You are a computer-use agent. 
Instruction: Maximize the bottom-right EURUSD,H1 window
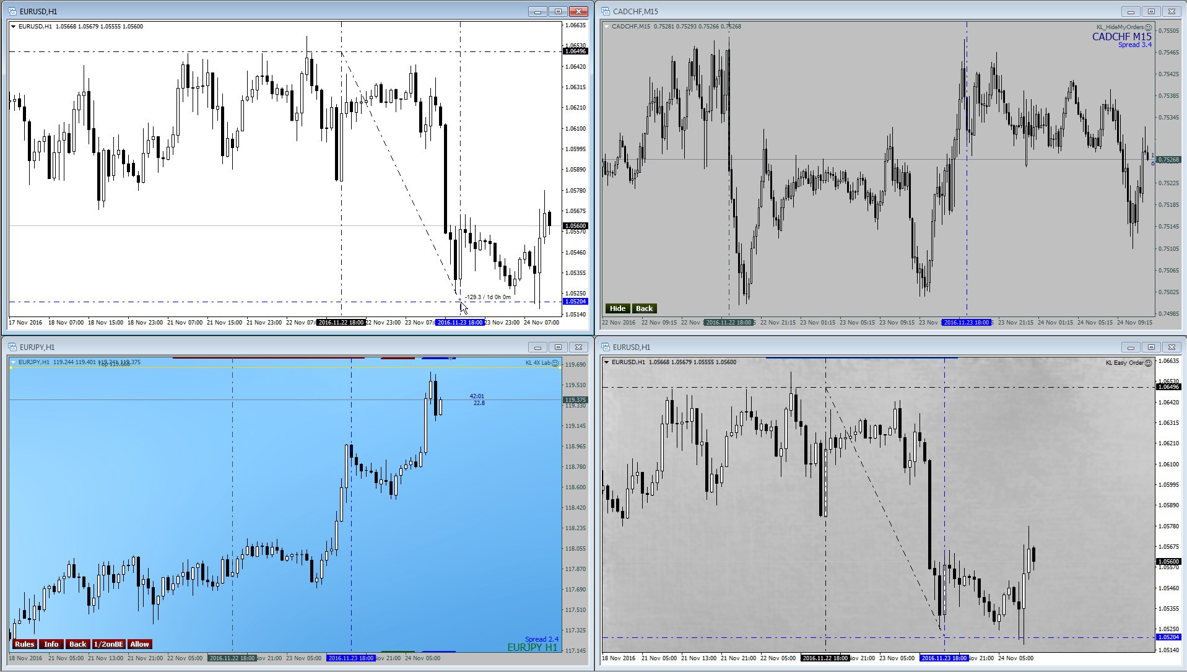1151,347
